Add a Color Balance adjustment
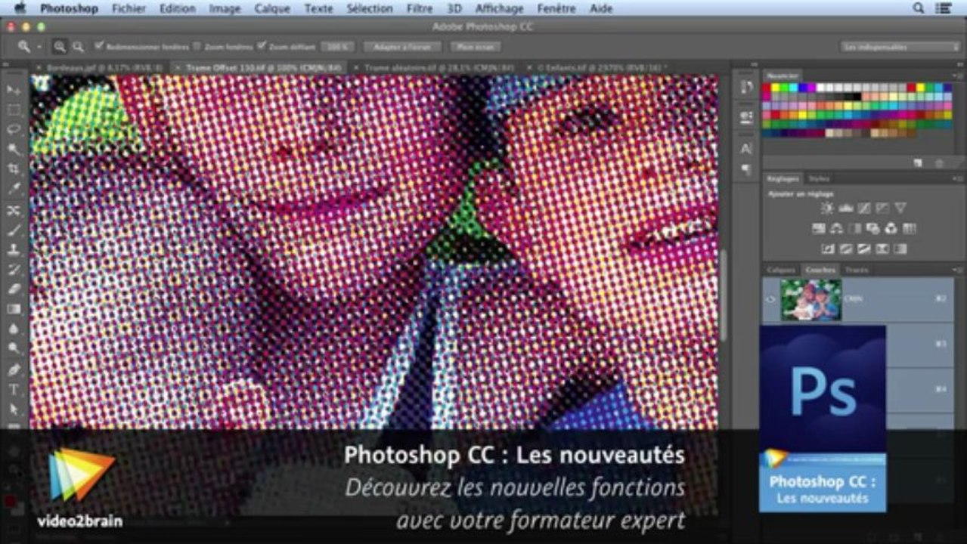This screenshot has width=967, height=544. click(837, 228)
